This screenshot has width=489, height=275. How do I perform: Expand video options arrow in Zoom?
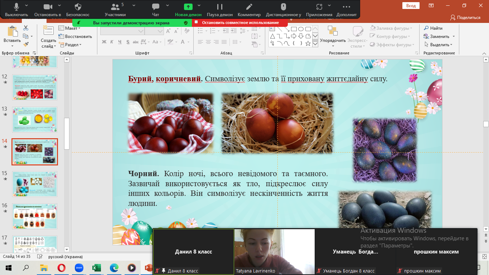tap(59, 5)
